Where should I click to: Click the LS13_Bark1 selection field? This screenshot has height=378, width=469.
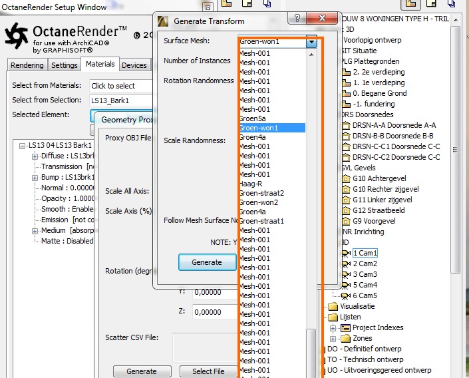click(121, 100)
